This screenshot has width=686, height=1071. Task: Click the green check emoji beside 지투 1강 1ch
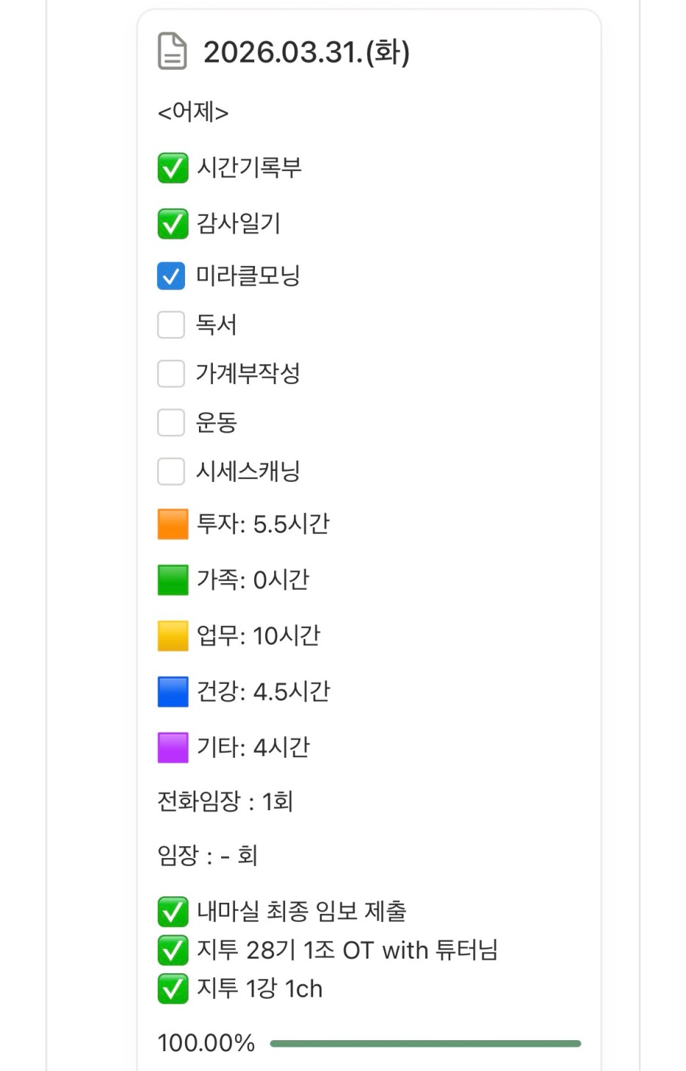173,989
